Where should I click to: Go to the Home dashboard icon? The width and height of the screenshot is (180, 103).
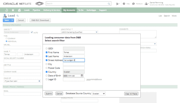coord(19,10)
